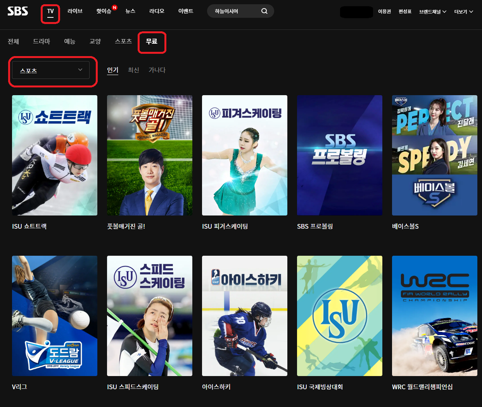Open the ISU 쇼트트랙 poster
This screenshot has width=482, height=407.
pyautogui.click(x=55, y=155)
